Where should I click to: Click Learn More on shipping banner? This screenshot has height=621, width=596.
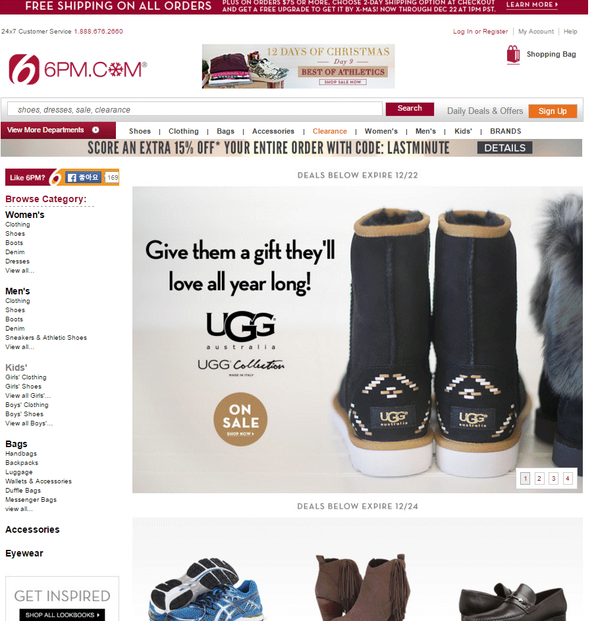532,5
